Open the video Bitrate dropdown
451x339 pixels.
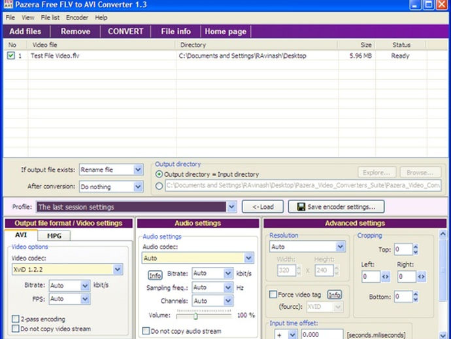pyautogui.click(x=85, y=285)
